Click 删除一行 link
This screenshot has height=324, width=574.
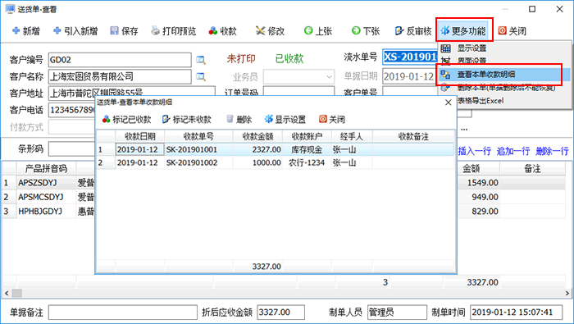click(x=552, y=151)
